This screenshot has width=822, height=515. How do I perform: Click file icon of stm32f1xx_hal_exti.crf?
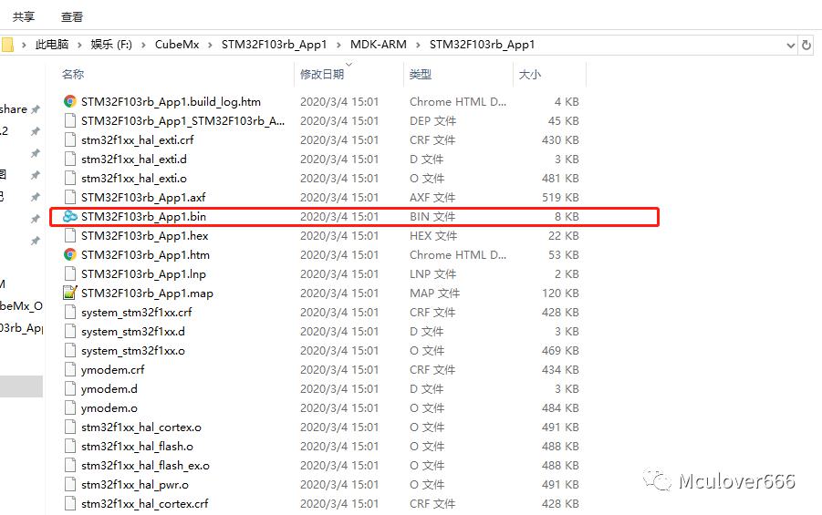pos(69,139)
